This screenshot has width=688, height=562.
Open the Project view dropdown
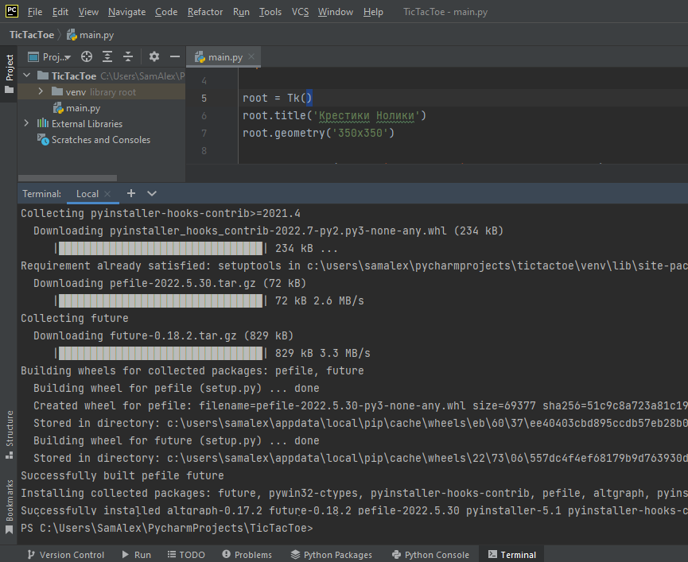point(49,56)
